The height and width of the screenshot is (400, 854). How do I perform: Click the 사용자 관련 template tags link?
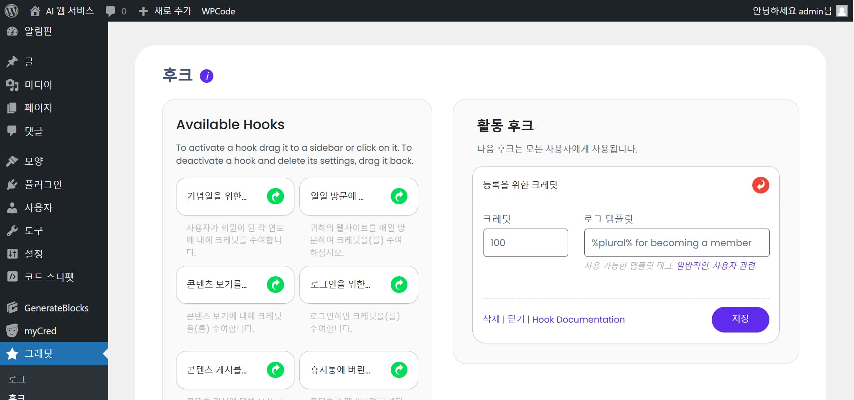(x=734, y=265)
